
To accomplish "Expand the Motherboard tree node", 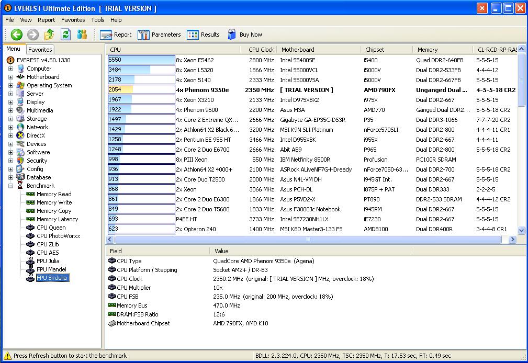I will (11, 77).
